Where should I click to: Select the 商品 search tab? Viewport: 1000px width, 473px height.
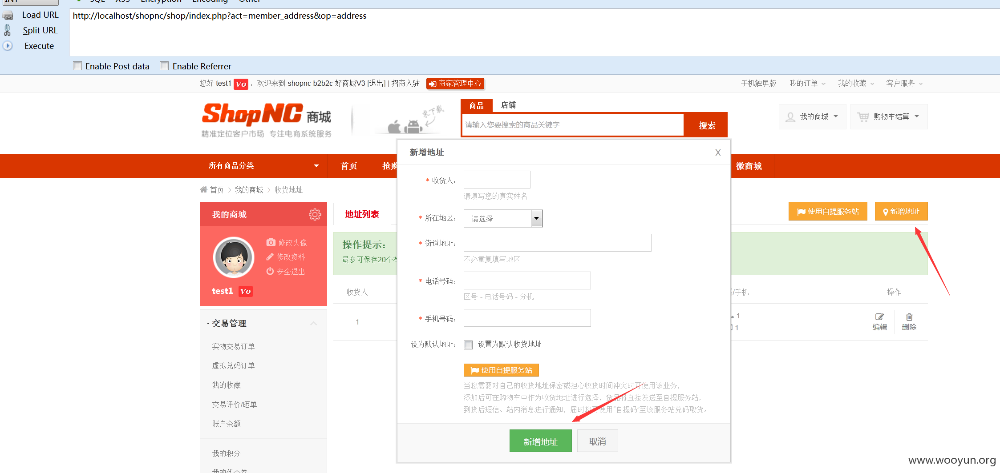point(477,105)
